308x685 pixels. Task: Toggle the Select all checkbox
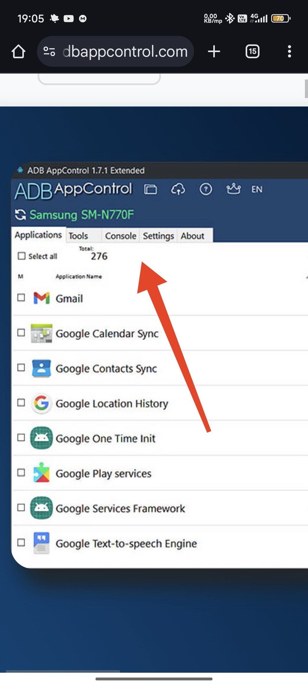click(x=22, y=256)
